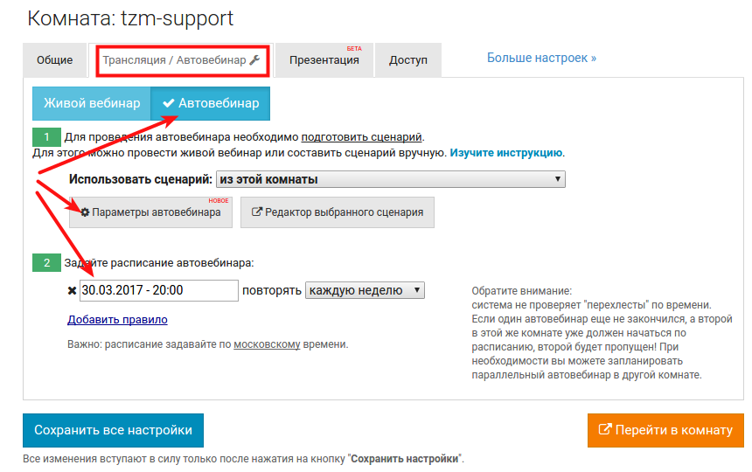752x472 pixels.
Task: Click the checkmark icon on Автовебинар
Action: click(169, 103)
